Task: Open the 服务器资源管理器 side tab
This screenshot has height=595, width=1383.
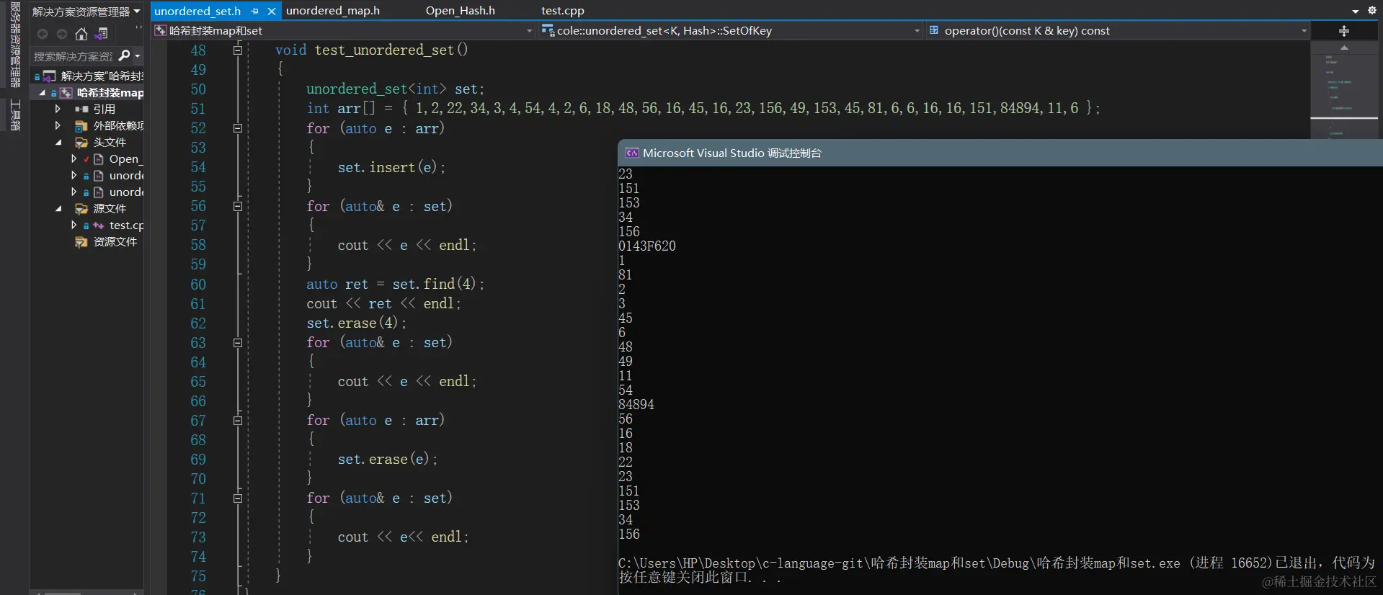Action: 15,45
